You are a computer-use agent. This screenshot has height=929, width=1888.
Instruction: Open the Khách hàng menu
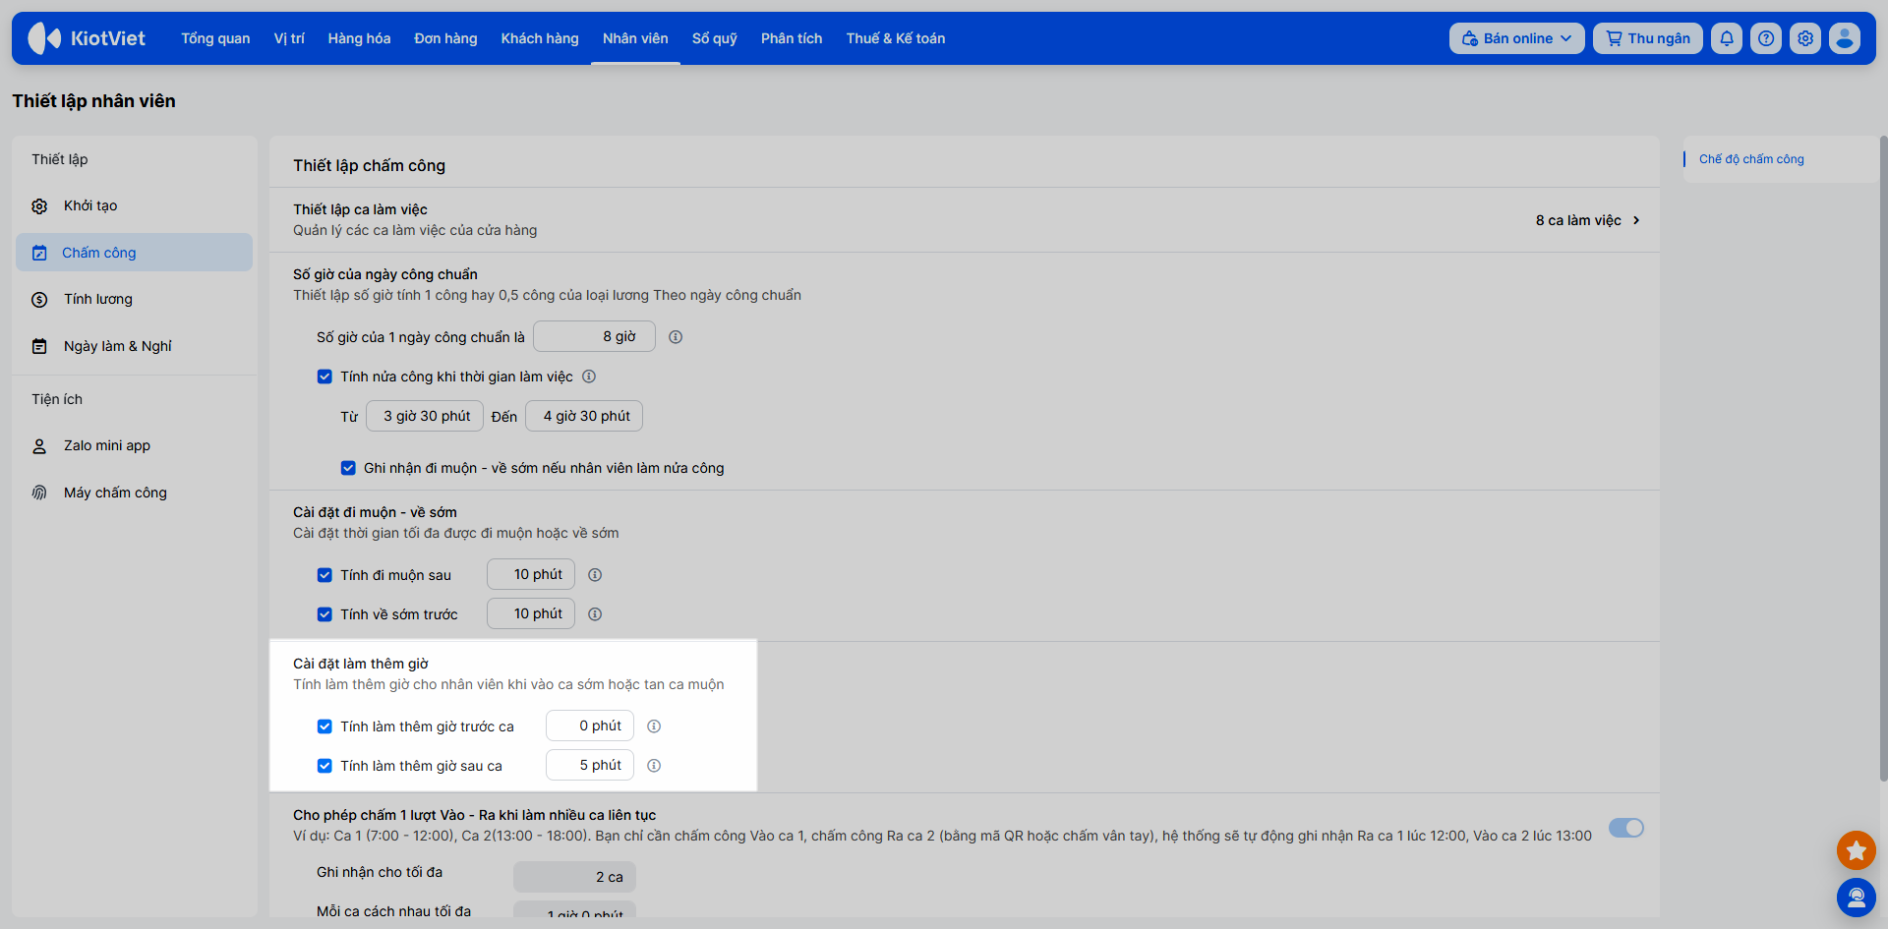click(540, 38)
